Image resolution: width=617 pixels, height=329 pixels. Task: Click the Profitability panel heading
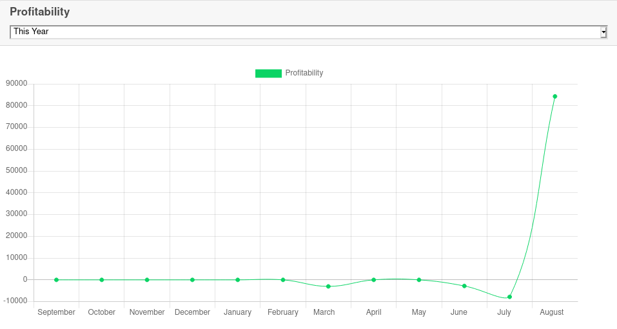[40, 12]
